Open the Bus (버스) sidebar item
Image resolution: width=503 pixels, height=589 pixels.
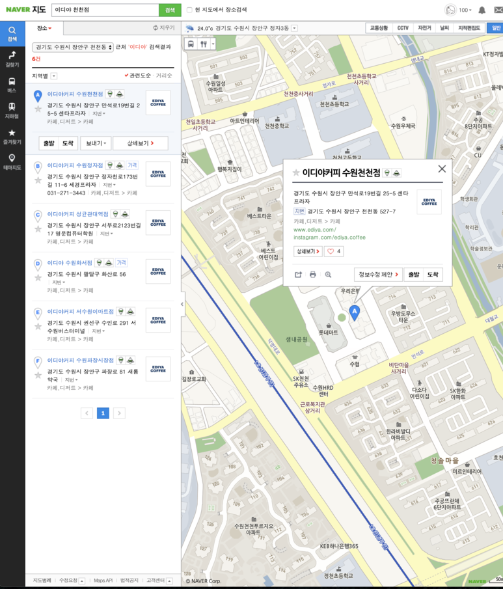pos(12,85)
